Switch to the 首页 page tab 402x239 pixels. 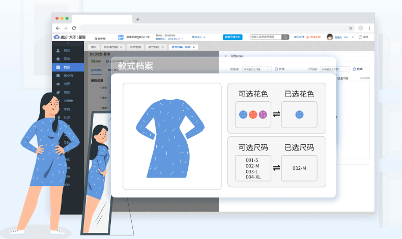pyautogui.click(x=94, y=47)
